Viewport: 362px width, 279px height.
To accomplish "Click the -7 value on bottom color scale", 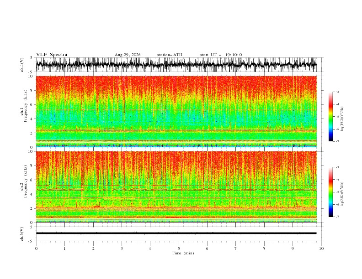I will (337, 217).
